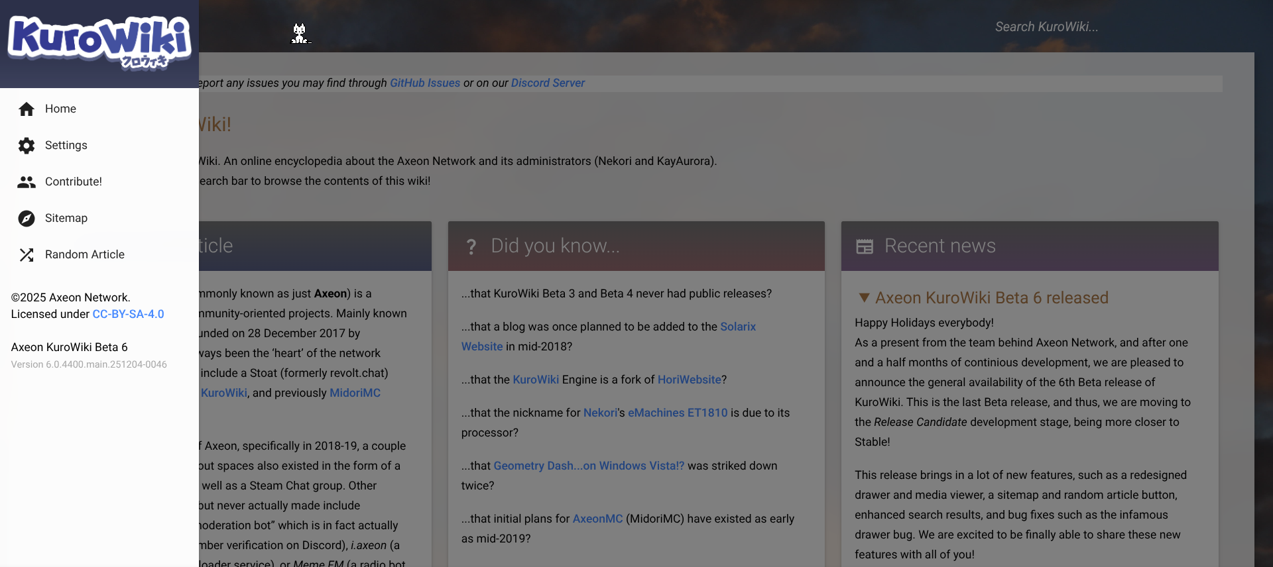The height and width of the screenshot is (567, 1273).
Task: Open Geometry Dash...on Windows Vista!? link
Action: pyautogui.click(x=589, y=466)
